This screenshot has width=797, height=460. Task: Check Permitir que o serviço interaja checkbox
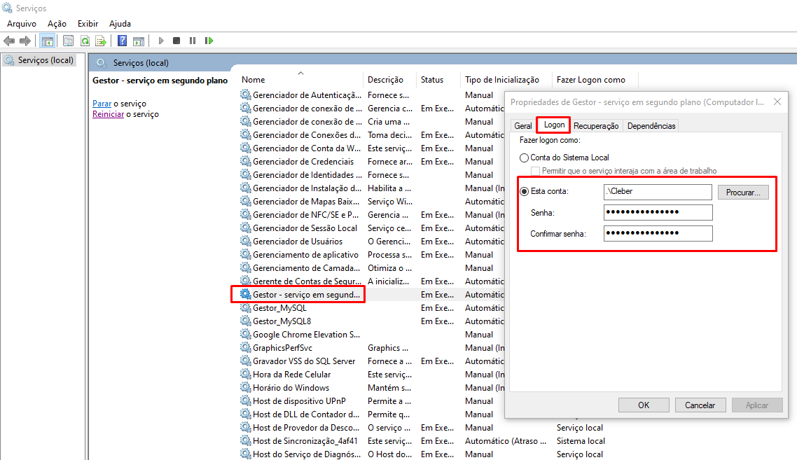(x=536, y=171)
